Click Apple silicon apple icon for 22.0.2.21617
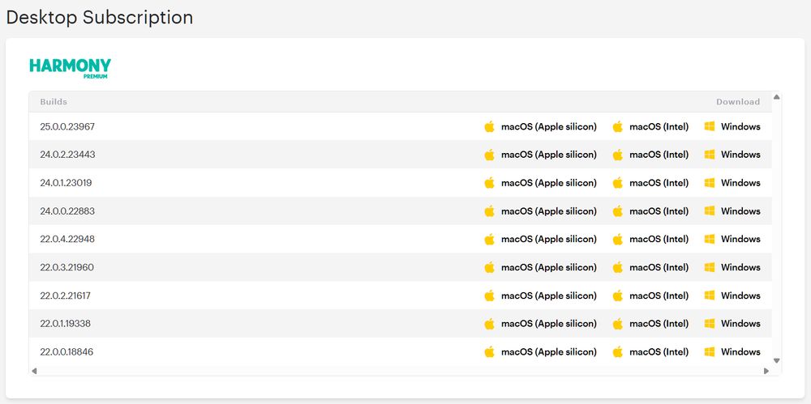The width and height of the screenshot is (811, 404). click(489, 296)
